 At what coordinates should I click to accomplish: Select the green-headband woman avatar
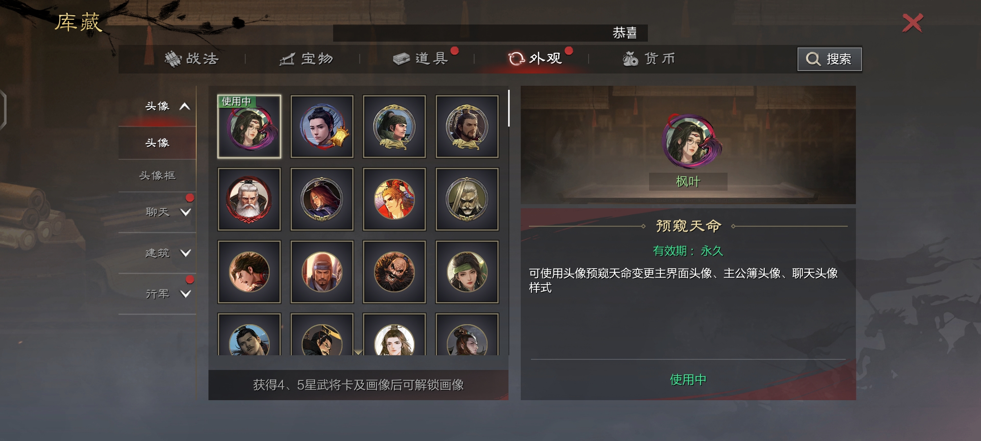coord(467,272)
